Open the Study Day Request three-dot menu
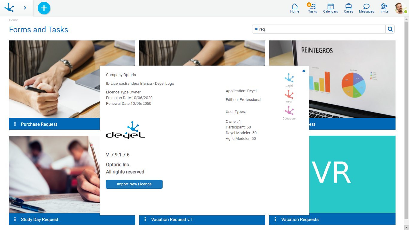Screen dimensions: 409x230 point(15,219)
